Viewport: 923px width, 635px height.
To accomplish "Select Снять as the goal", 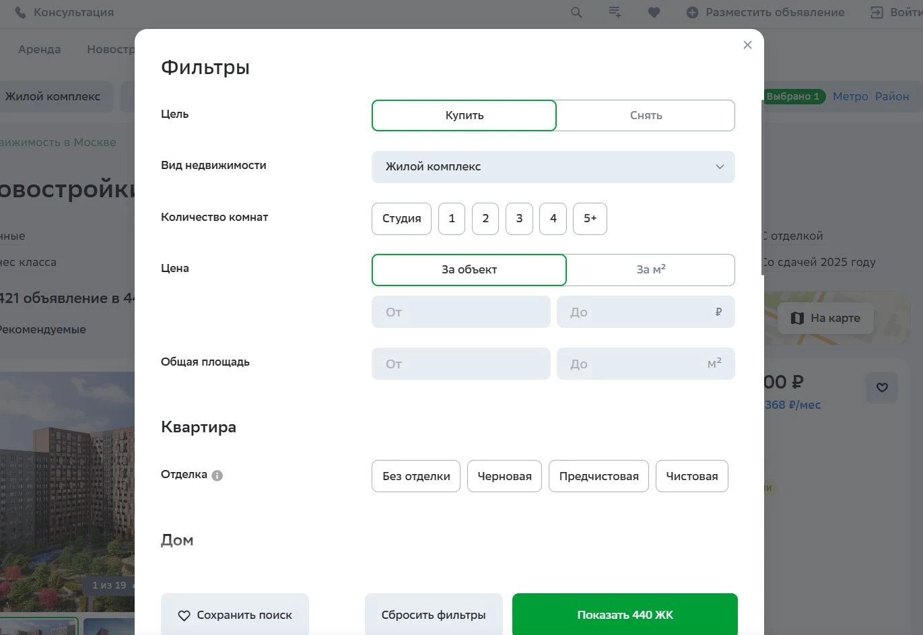I will [x=645, y=115].
